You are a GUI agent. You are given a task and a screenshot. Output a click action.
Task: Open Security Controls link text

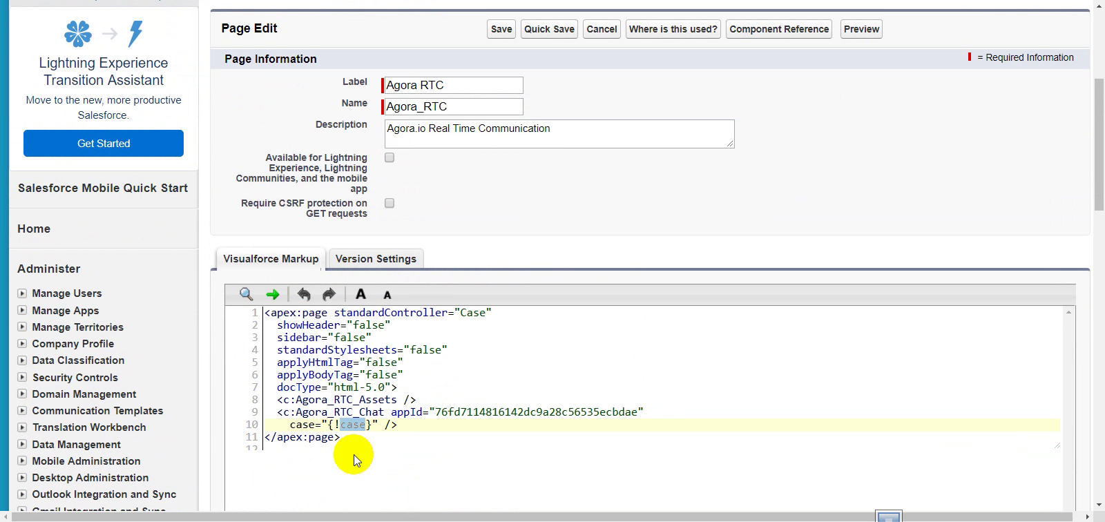click(x=75, y=378)
